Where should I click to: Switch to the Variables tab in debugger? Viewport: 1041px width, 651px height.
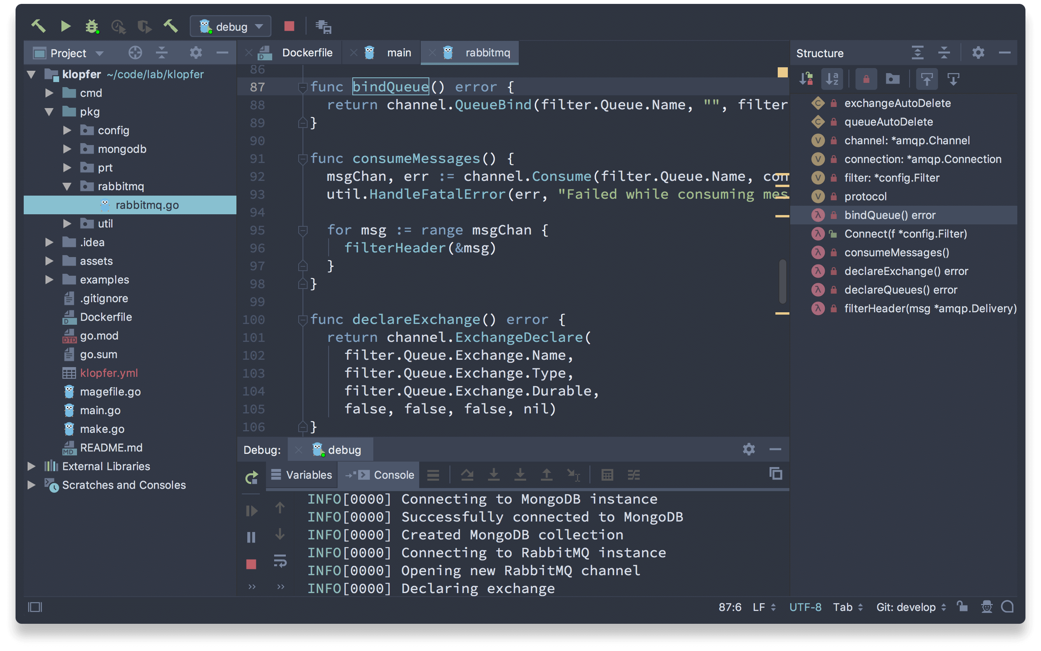click(x=308, y=474)
